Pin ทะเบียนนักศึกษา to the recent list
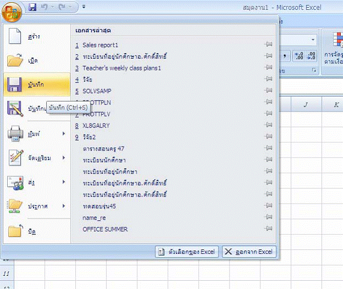Viewport: 343px width, 289px height. click(x=268, y=159)
